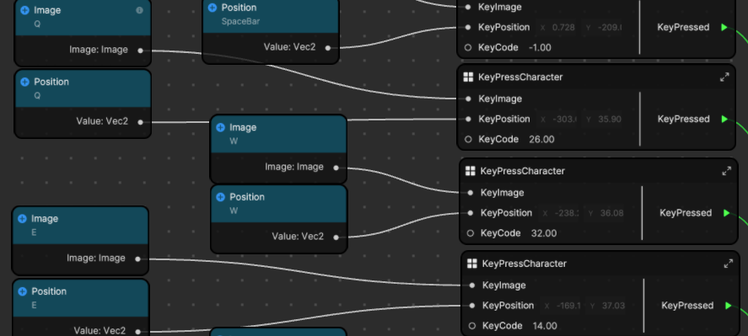This screenshot has height=336, width=748.
Task: Click KeyPosition X field showing -169.1
Action: 562,306
